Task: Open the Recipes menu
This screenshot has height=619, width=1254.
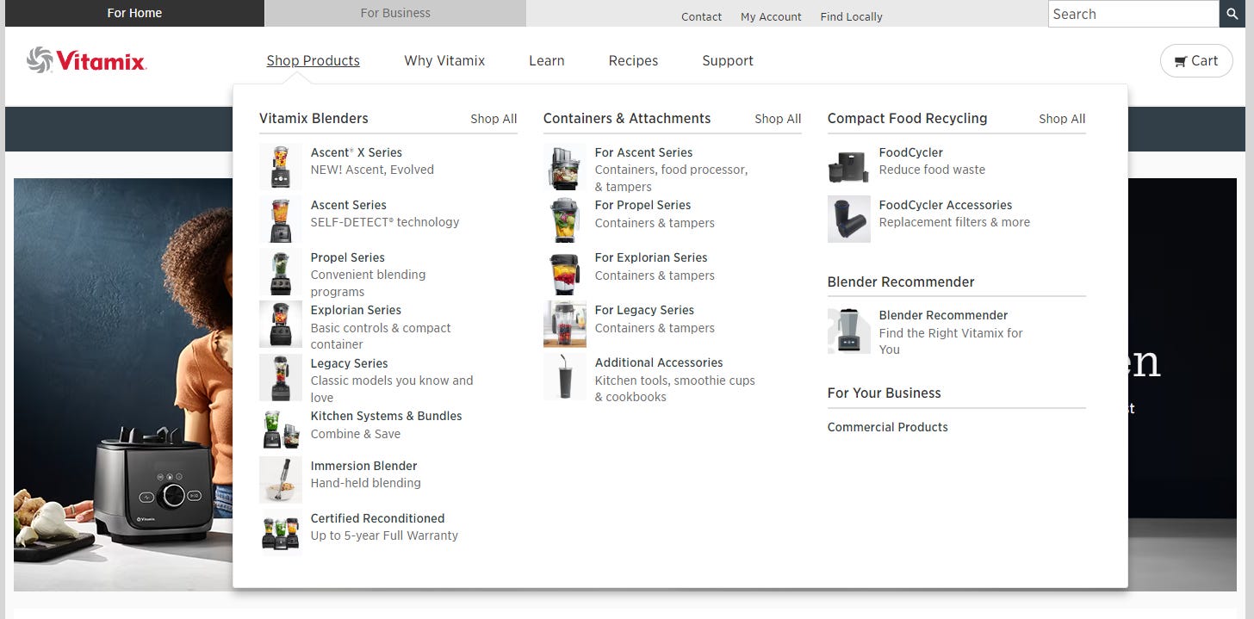Action: tap(633, 60)
